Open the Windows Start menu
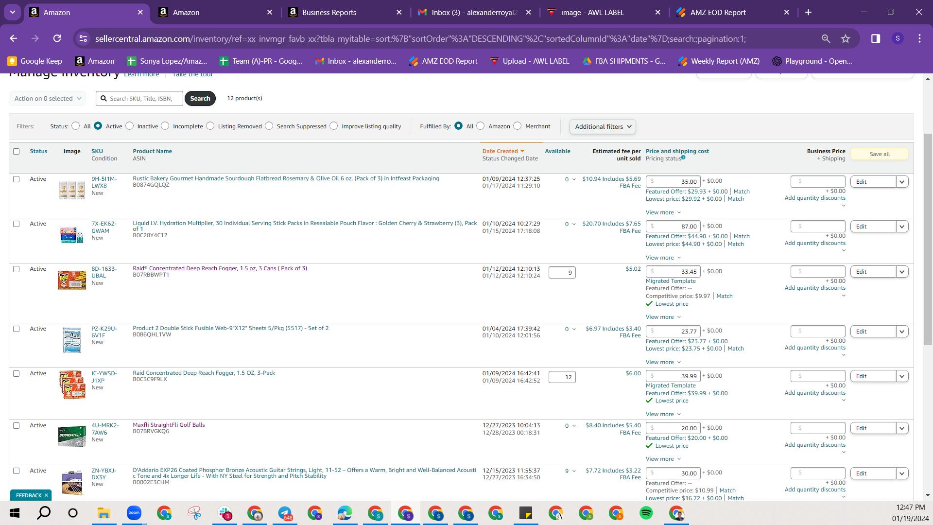The height and width of the screenshot is (525, 933). [15, 513]
